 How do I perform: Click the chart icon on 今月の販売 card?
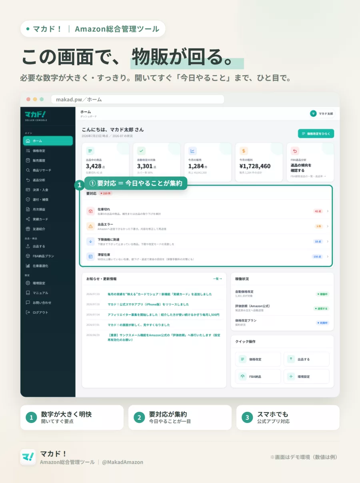point(192,151)
